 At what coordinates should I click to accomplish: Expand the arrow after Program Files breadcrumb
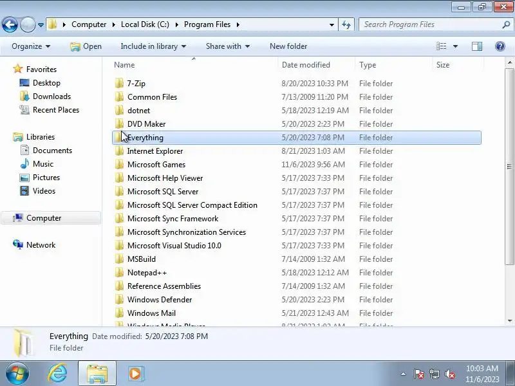(238, 24)
